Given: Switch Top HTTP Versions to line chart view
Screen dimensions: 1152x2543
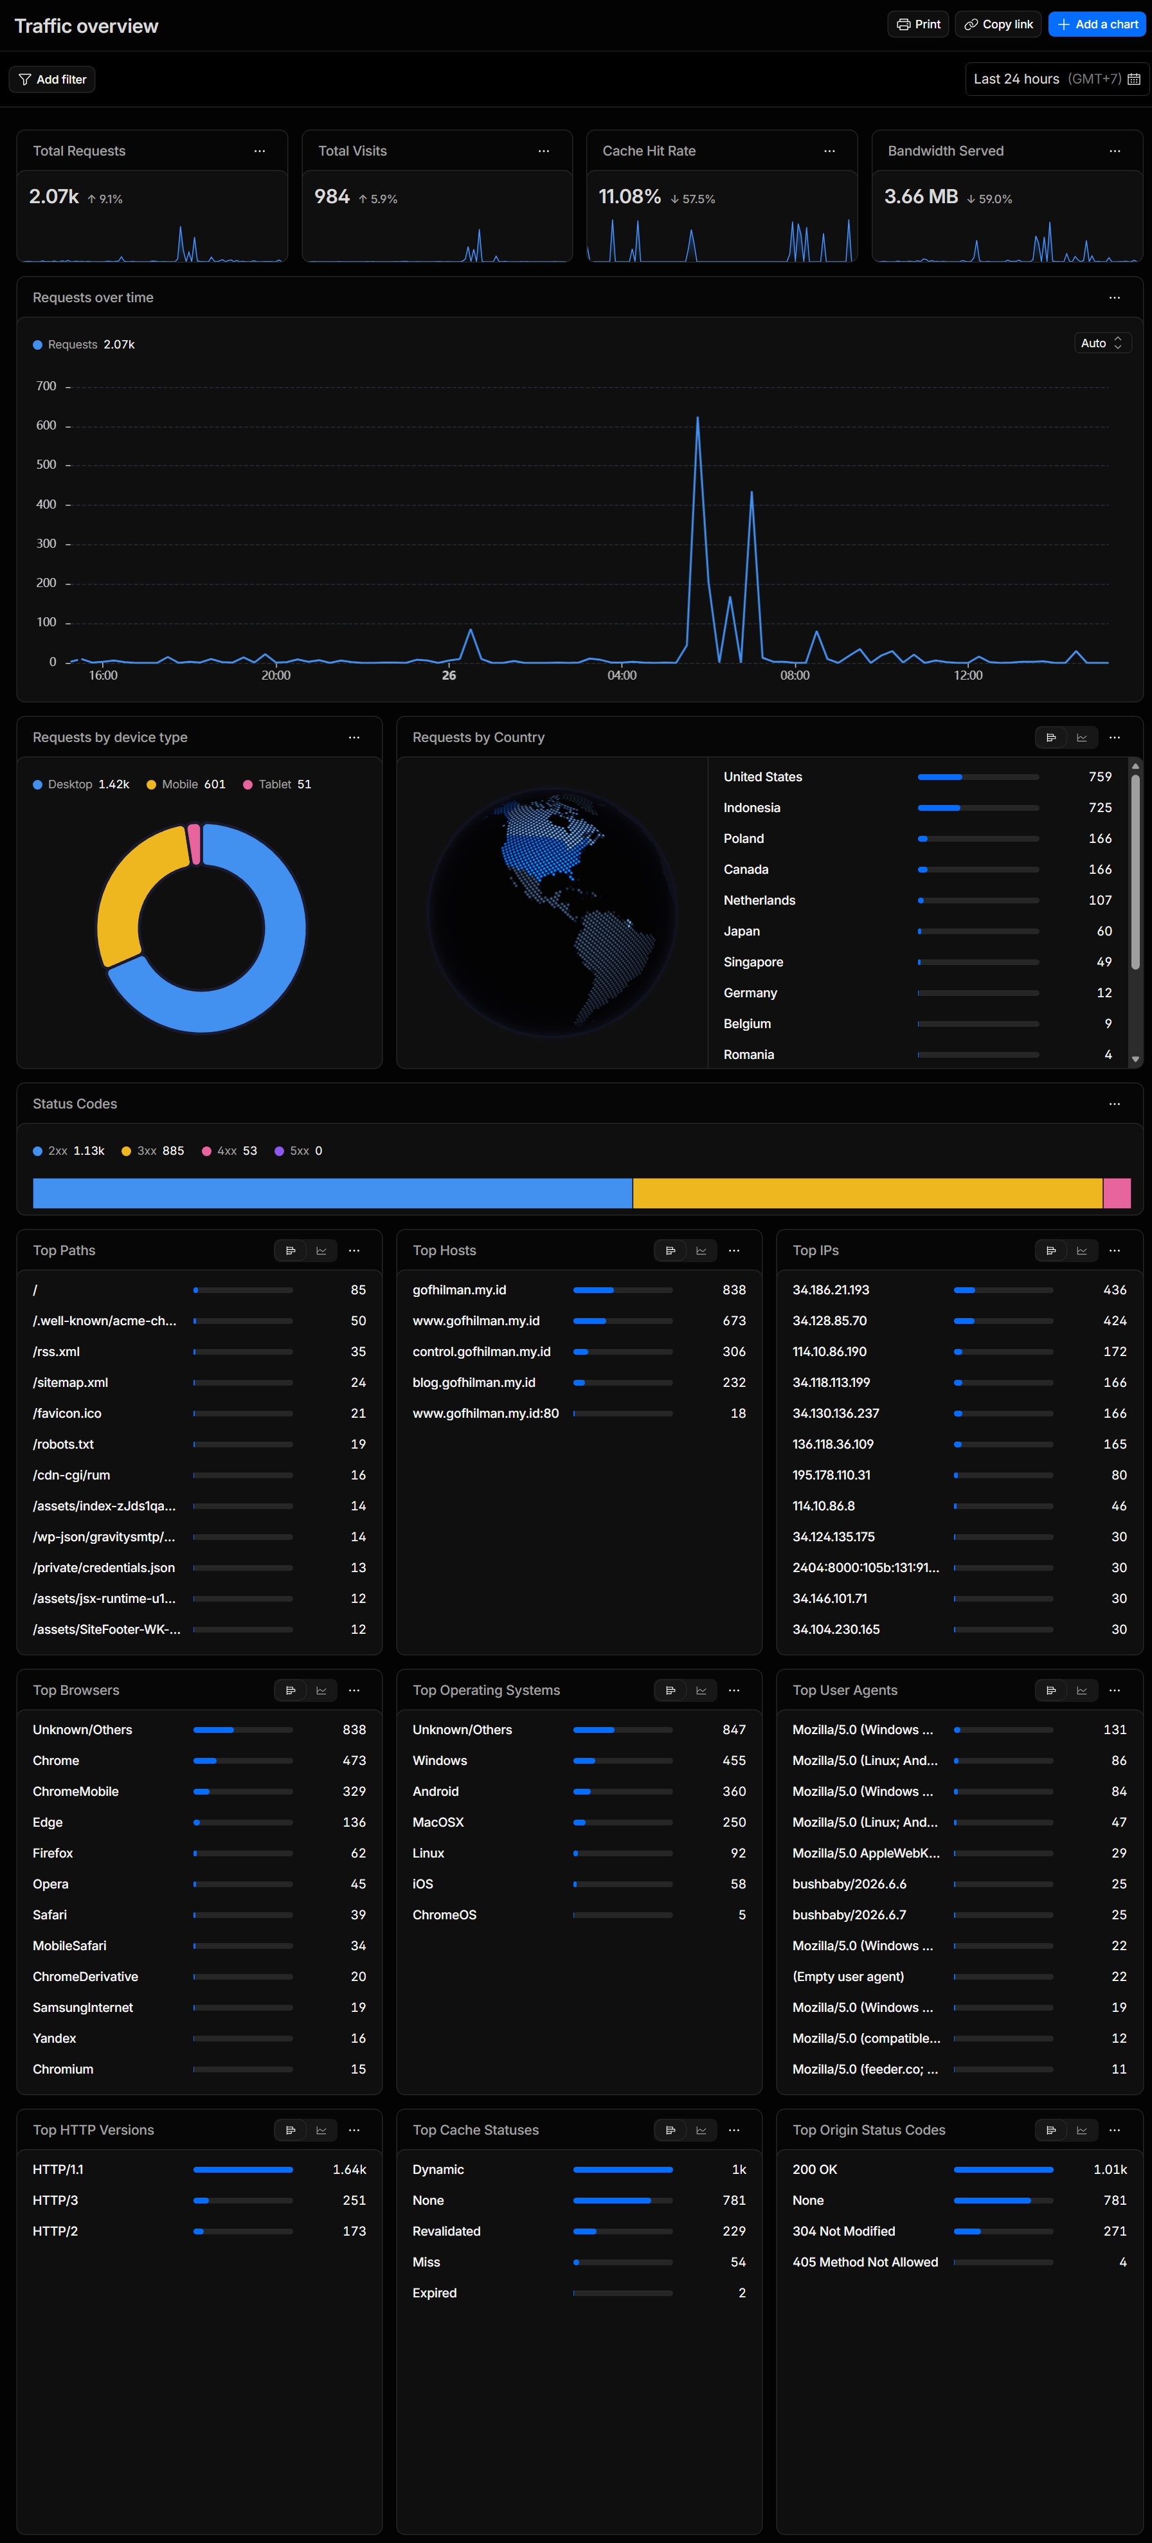Looking at the screenshot, I should 322,2130.
